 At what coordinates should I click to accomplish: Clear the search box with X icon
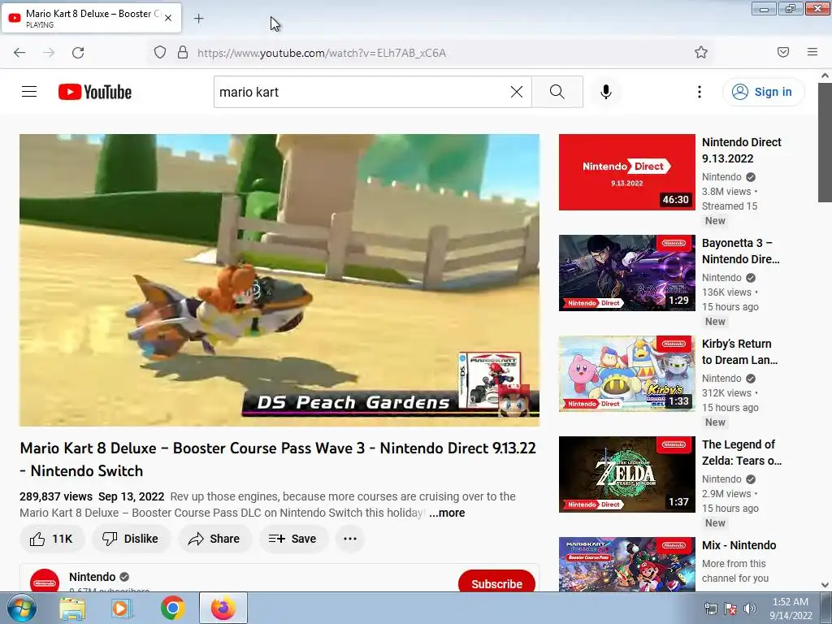click(516, 92)
